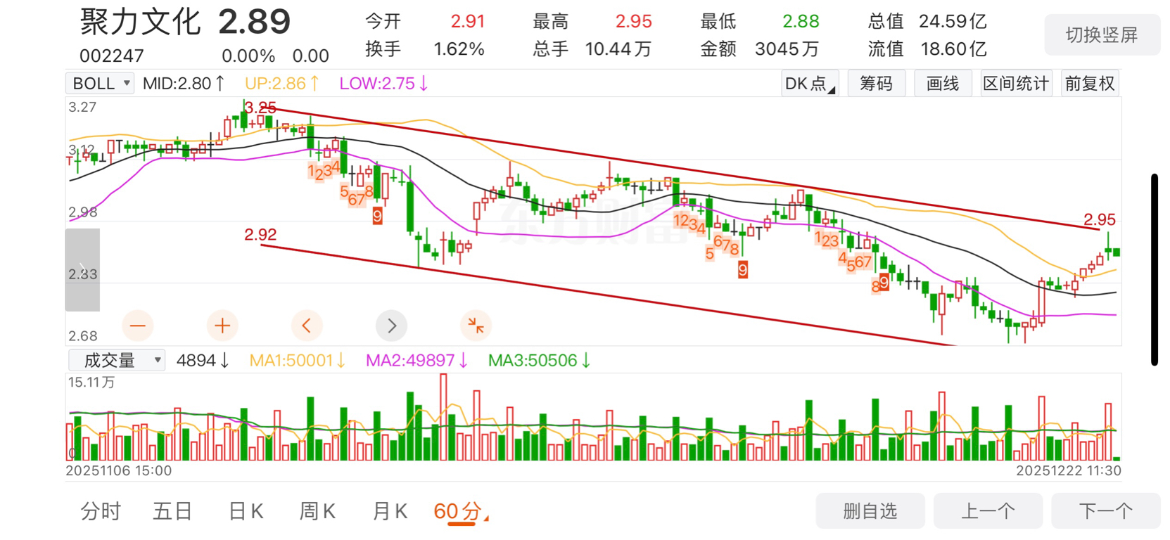Move chart right with the forward arrow

[392, 326]
